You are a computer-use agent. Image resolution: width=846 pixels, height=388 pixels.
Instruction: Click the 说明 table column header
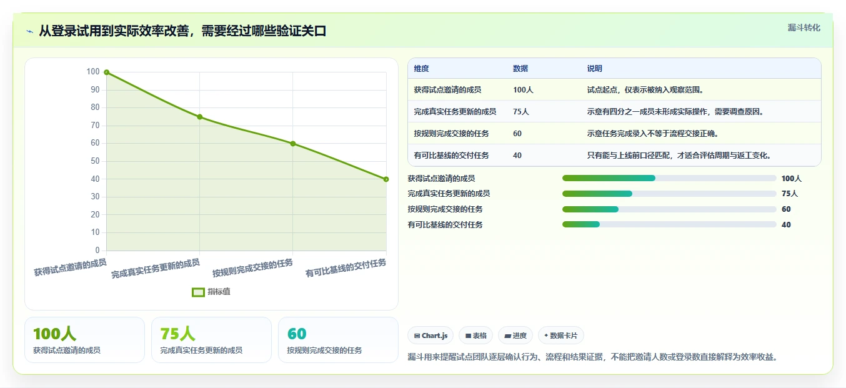point(595,69)
